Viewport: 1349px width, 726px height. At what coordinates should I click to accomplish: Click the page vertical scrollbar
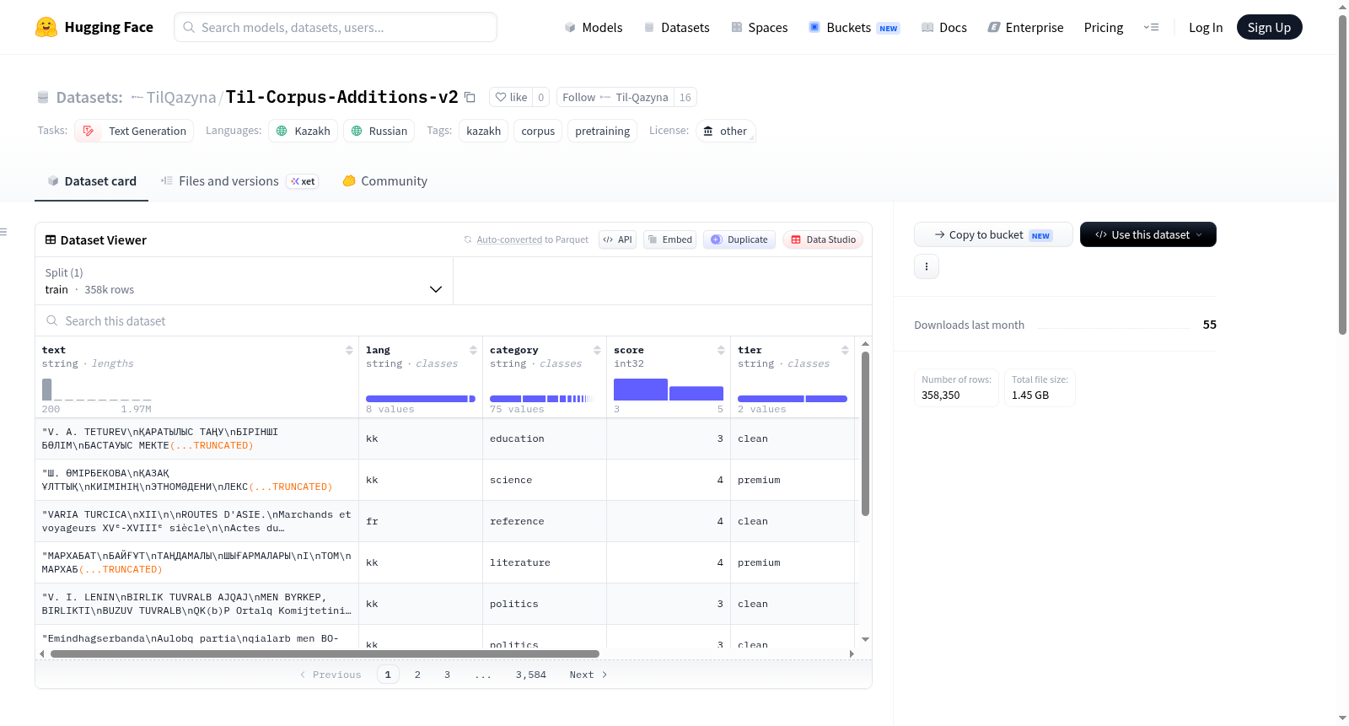(x=1342, y=175)
